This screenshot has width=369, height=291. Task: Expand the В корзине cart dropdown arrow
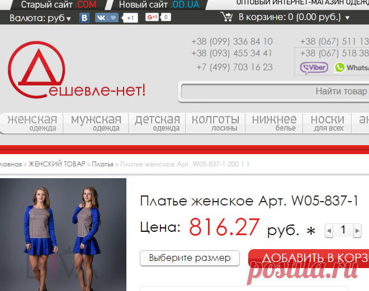[347, 18]
